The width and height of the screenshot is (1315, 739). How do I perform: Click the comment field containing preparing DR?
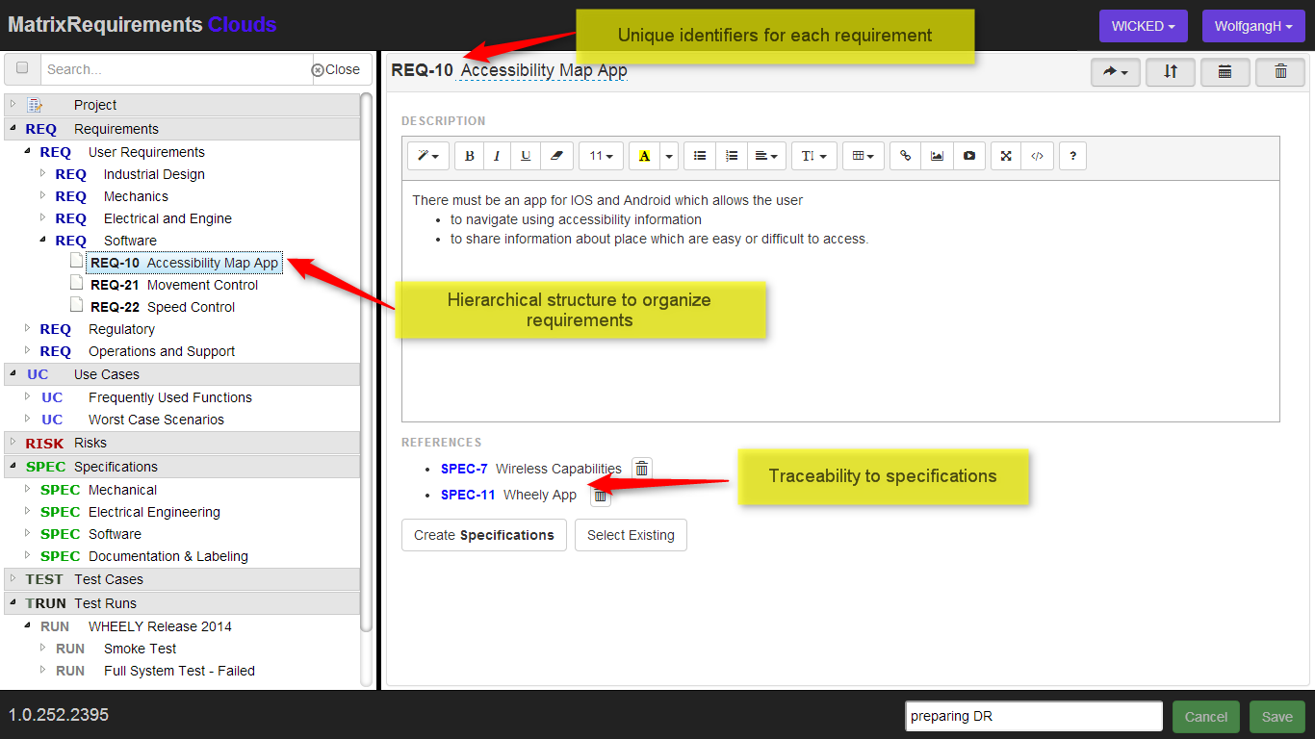pos(1034,716)
